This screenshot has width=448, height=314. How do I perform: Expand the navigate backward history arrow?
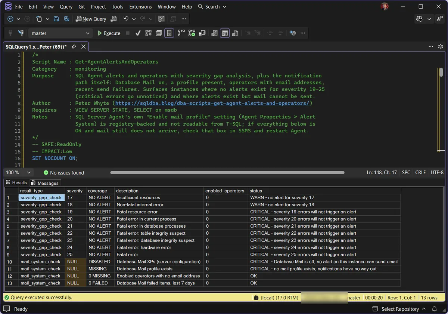[x=18, y=19]
